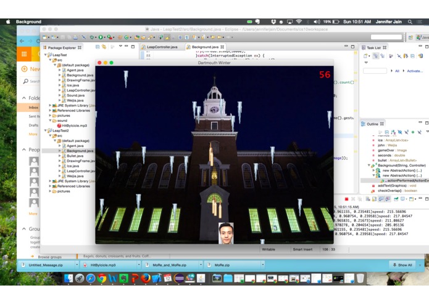The image size is (429, 304).
Task: Click the Print icon in Eclipse toolbar
Action: 75,38
